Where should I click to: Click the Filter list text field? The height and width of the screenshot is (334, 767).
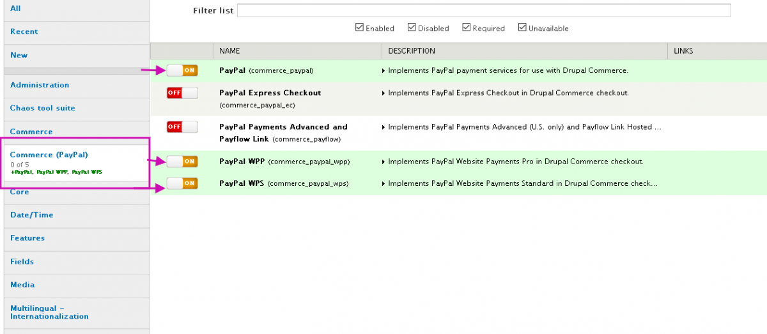[484, 10]
